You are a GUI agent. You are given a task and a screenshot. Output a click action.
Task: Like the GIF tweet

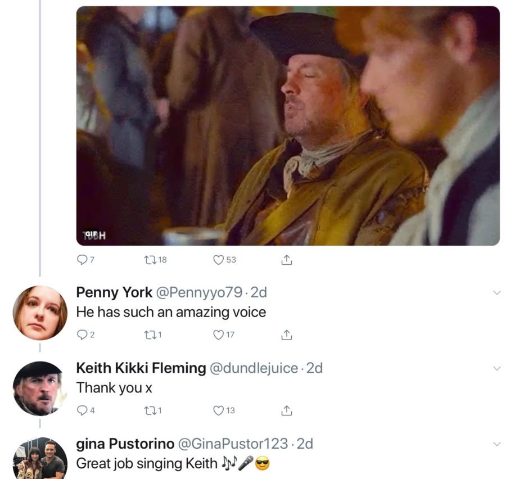(x=219, y=260)
